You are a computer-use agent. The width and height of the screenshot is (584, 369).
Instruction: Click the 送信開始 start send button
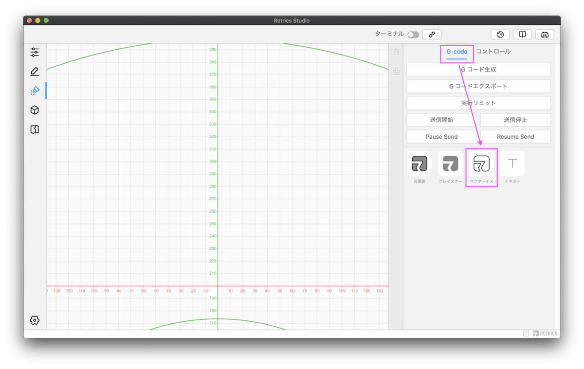click(x=442, y=120)
